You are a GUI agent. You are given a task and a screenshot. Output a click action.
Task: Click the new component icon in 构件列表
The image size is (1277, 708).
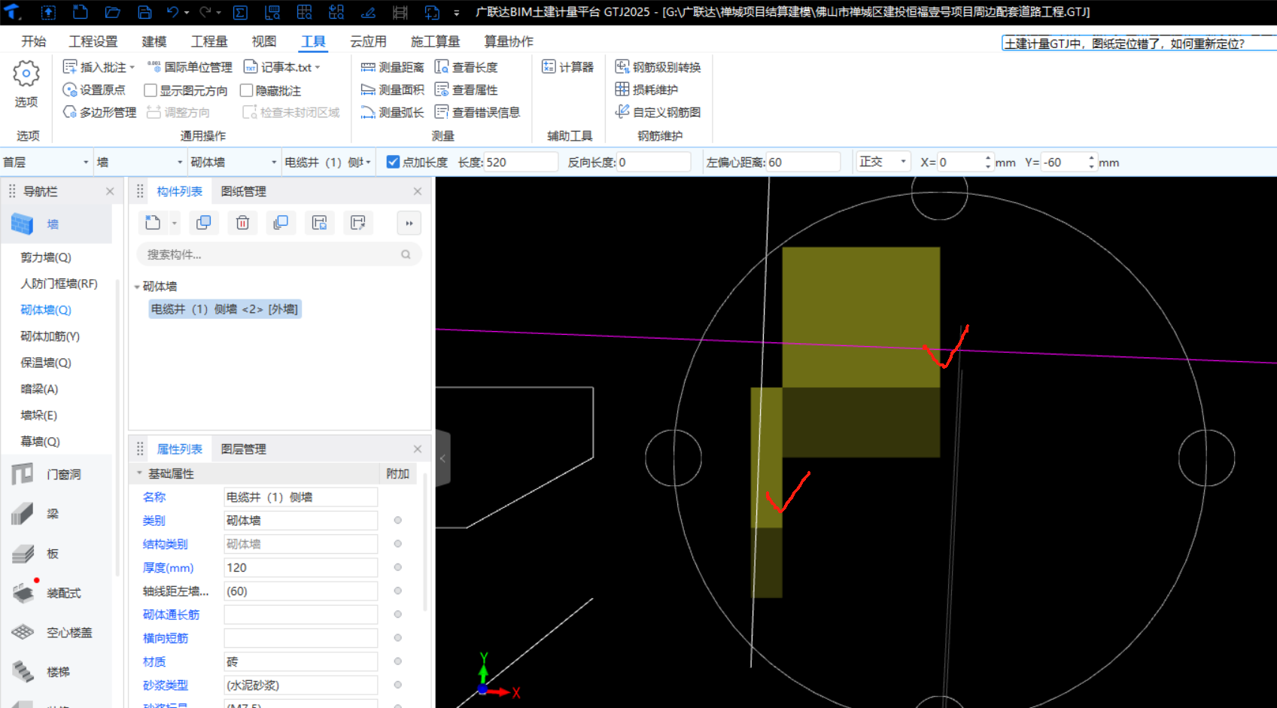(153, 223)
